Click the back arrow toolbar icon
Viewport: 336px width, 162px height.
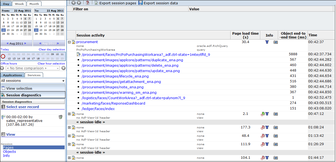click(74, 3)
